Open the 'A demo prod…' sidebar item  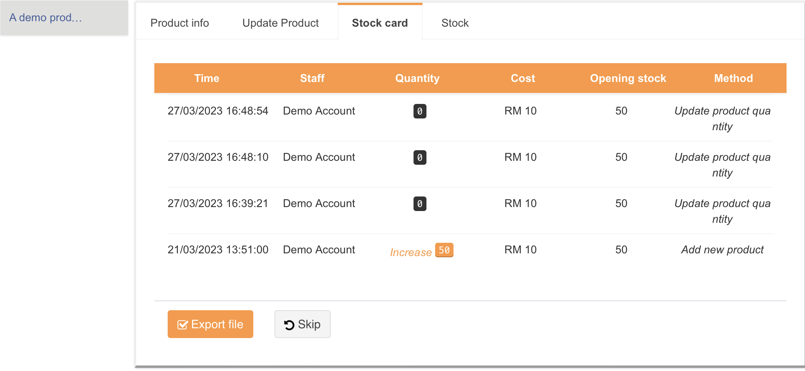(46, 18)
